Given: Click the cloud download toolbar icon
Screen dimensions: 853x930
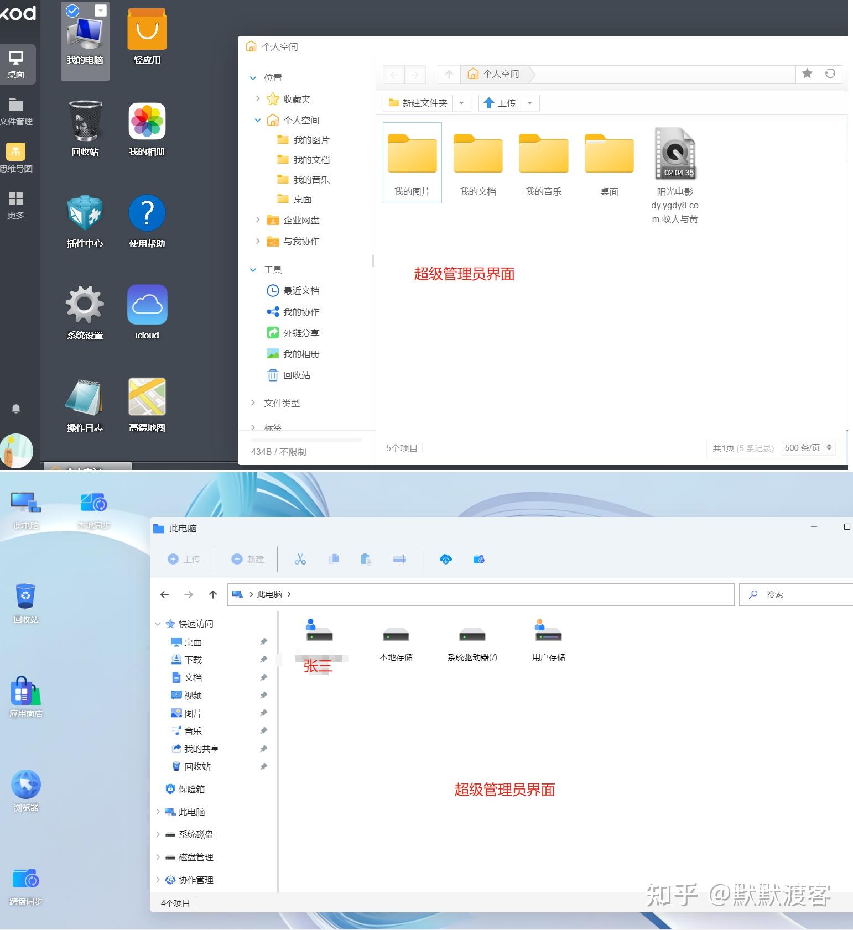Looking at the screenshot, I should (x=445, y=560).
